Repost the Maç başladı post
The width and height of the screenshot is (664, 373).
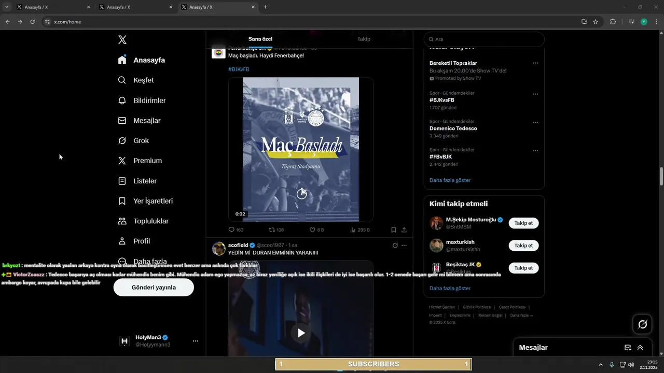click(x=276, y=230)
